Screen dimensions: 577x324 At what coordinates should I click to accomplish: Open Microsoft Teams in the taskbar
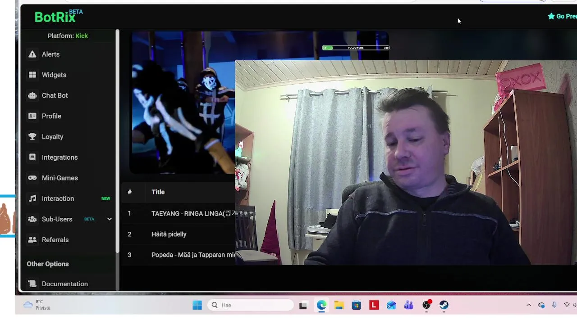[x=409, y=305]
